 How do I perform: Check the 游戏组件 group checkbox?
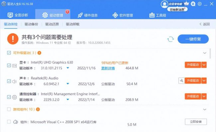tap(9, 109)
